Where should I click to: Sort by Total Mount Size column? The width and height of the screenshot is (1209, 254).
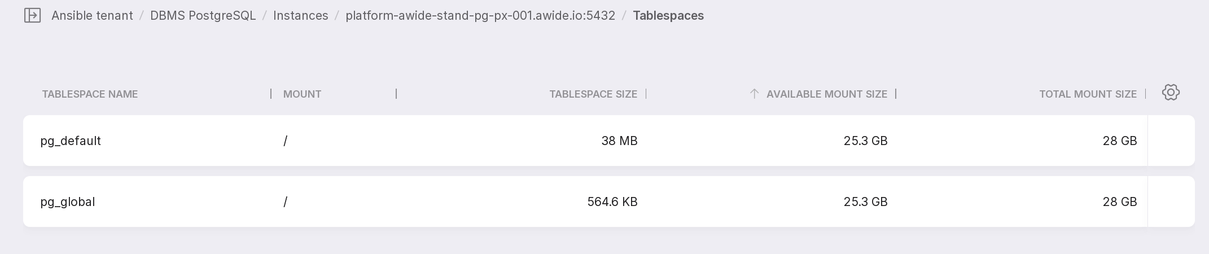pyautogui.click(x=1088, y=94)
